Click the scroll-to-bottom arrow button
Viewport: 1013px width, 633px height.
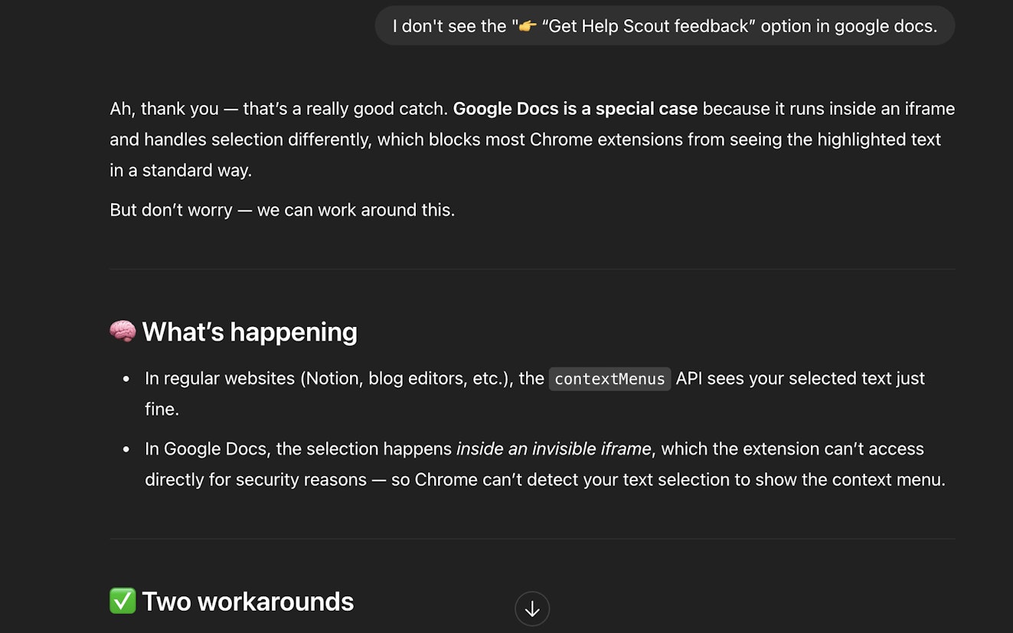pyautogui.click(x=532, y=609)
